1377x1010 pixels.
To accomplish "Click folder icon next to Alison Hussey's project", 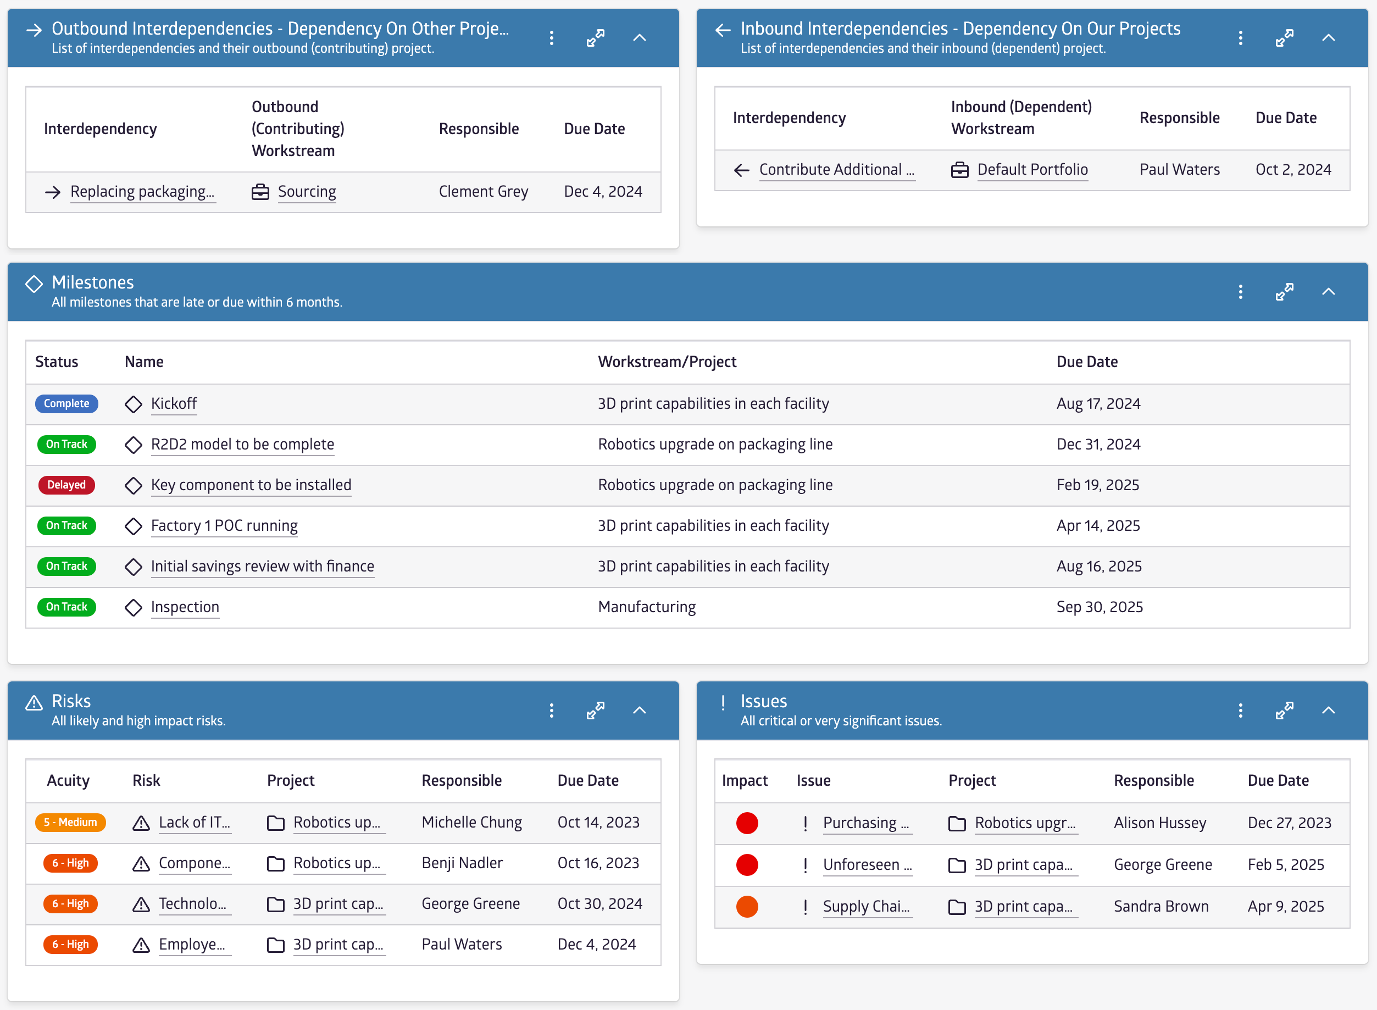I will pyautogui.click(x=957, y=824).
